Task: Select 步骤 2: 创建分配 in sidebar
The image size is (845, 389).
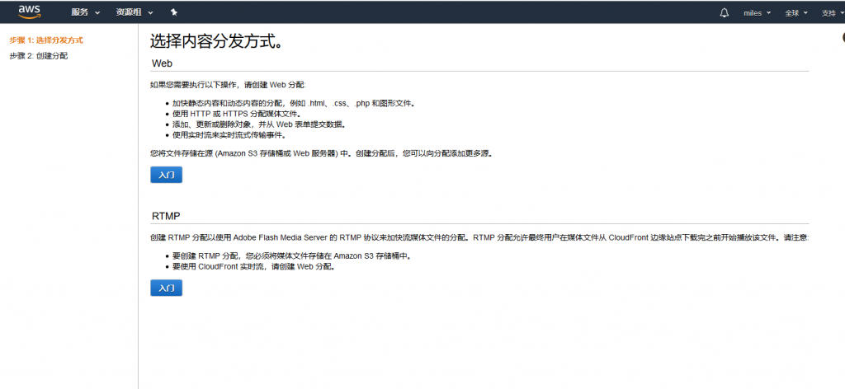Action: [38, 56]
